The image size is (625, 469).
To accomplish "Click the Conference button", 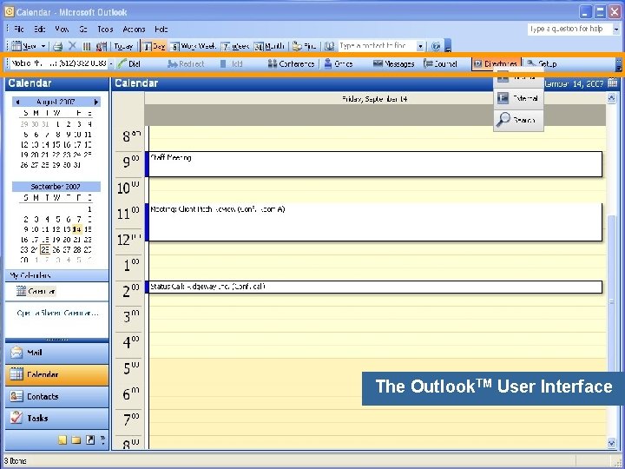I will point(291,63).
